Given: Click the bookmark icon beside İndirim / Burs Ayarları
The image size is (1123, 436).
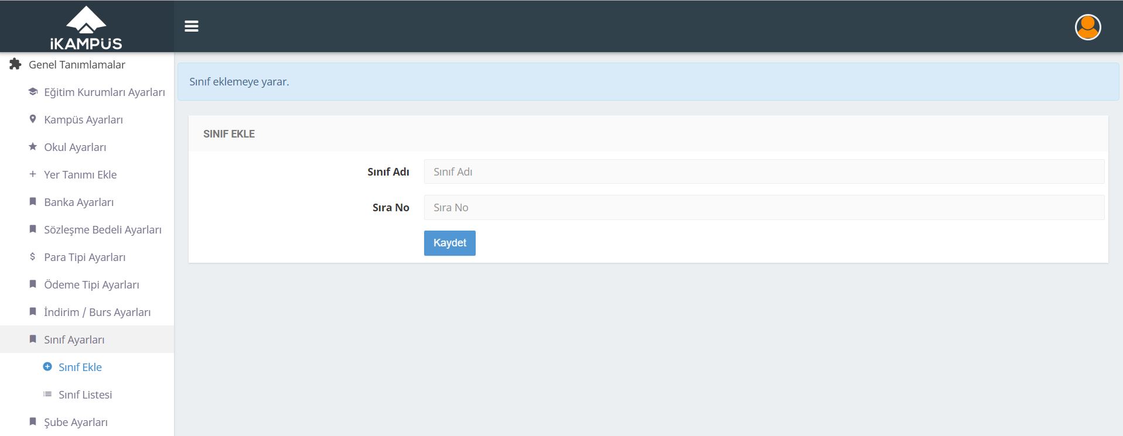Looking at the screenshot, I should pos(33,311).
